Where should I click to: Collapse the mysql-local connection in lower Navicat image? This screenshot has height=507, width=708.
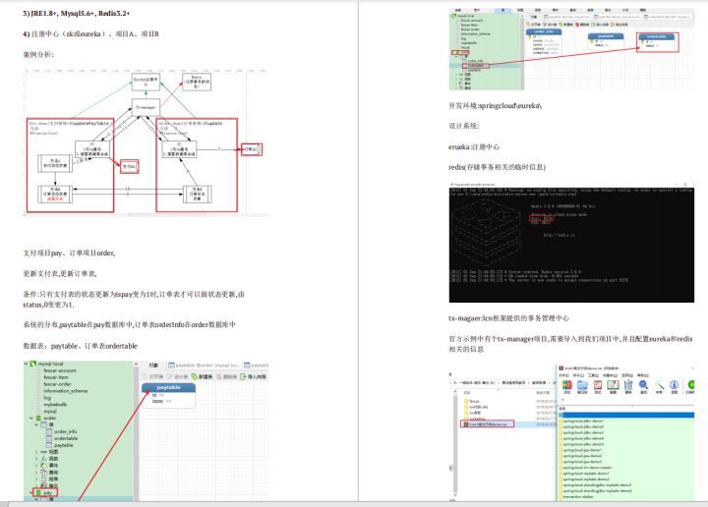coord(27,364)
